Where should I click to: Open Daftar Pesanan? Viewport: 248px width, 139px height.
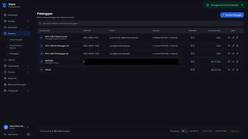tap(16, 40)
